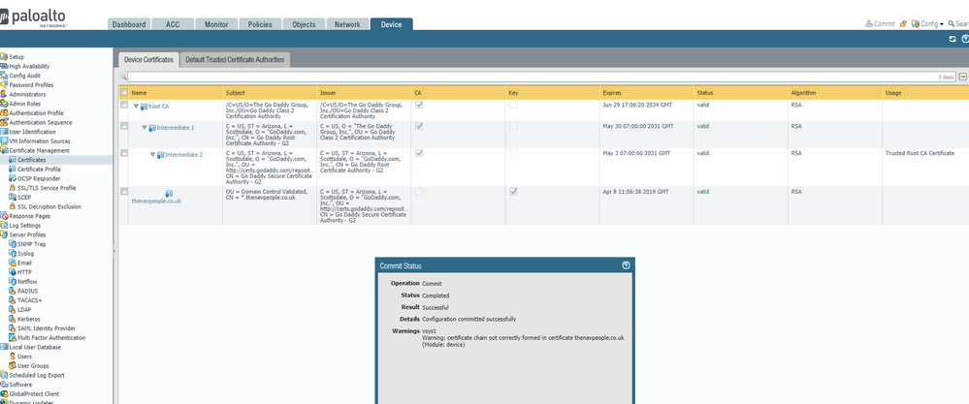Viewport: 969px width, 404px height.
Task: Sort by the Name column header
Action: [177, 92]
